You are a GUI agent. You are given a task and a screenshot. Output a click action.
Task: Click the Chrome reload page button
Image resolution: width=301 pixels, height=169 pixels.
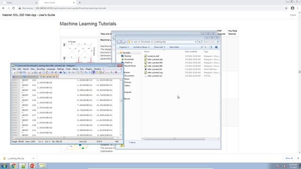click(x=13, y=8)
